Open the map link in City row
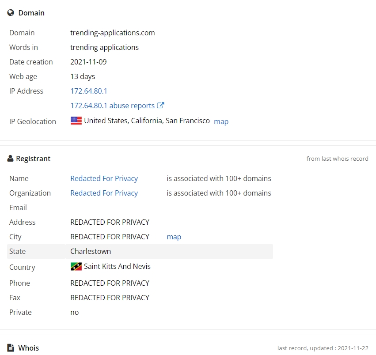Viewport: 376px width, 355px height. pos(174,237)
